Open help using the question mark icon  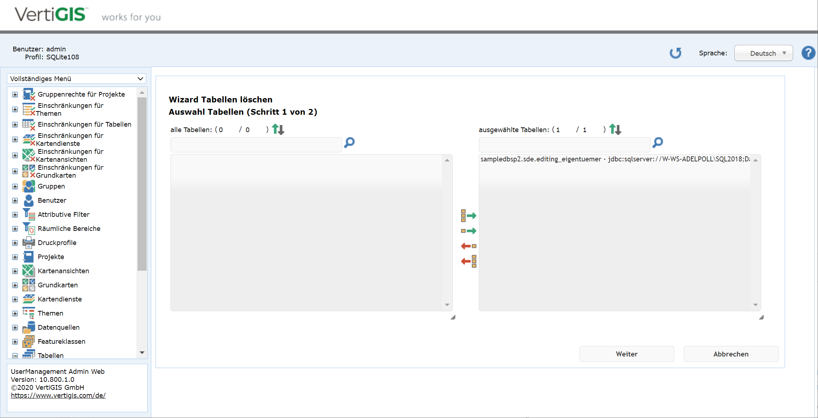pyautogui.click(x=808, y=53)
